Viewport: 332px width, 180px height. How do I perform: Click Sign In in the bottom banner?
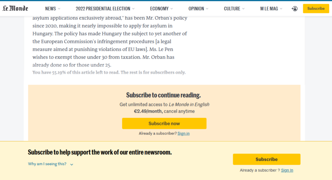point(287,170)
